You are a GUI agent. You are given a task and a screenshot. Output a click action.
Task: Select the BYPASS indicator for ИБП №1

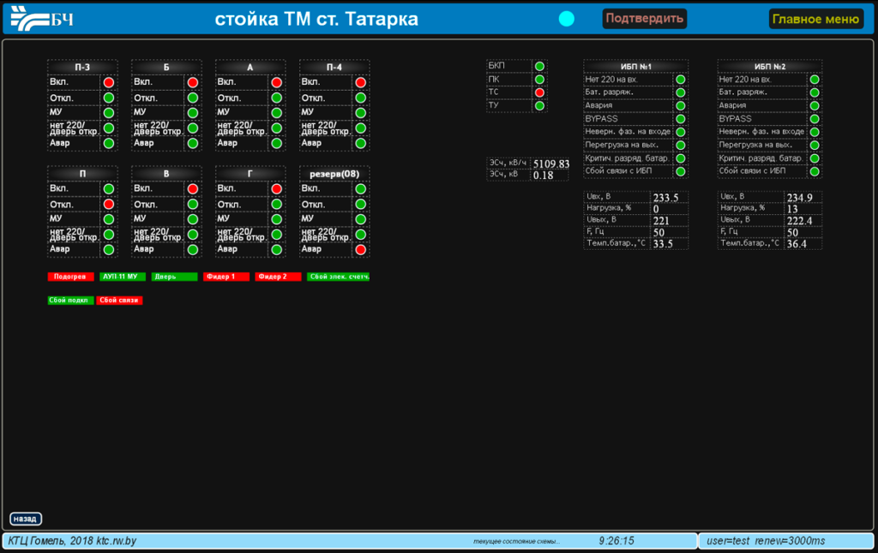pos(680,119)
